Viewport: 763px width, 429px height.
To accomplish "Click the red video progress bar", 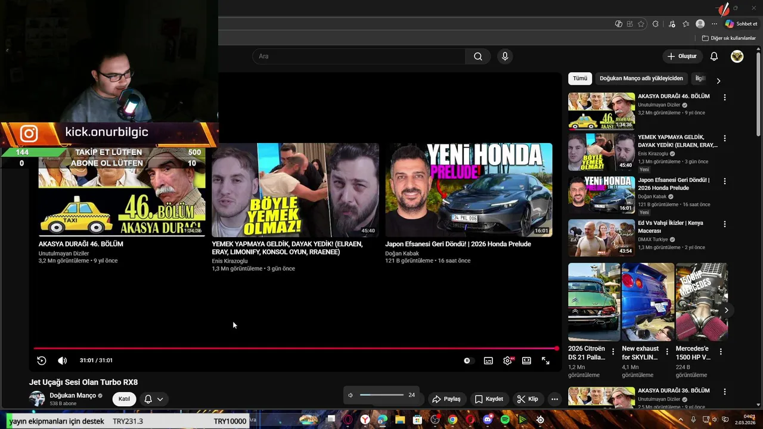I will pos(296,349).
